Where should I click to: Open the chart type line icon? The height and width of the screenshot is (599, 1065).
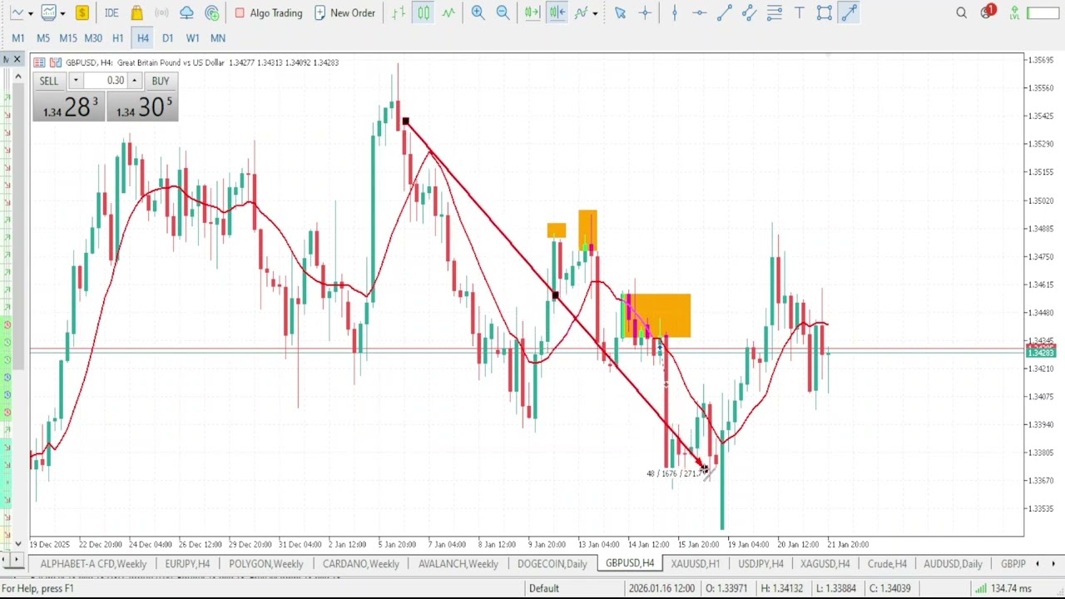(17, 12)
